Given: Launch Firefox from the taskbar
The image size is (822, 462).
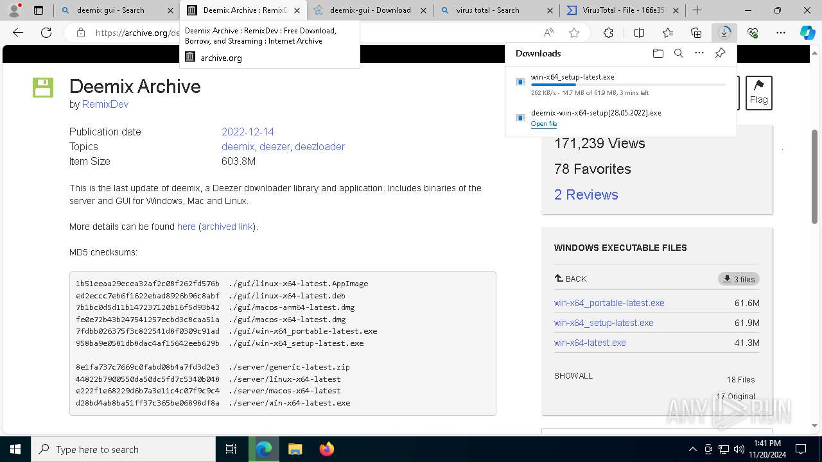Looking at the screenshot, I should click(327, 449).
